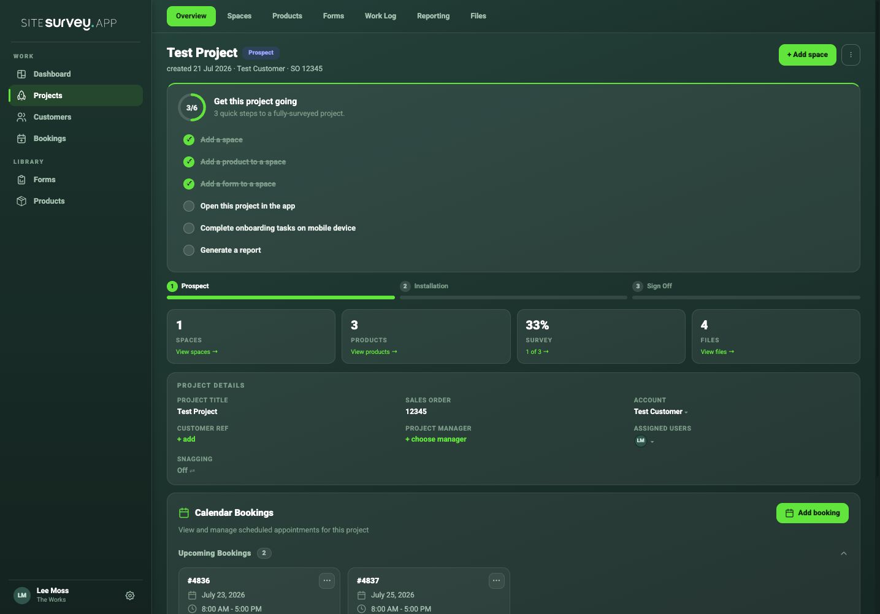The width and height of the screenshot is (880, 614).
Task: Click the Forms clipboard icon in sidebar
Action: coord(21,180)
